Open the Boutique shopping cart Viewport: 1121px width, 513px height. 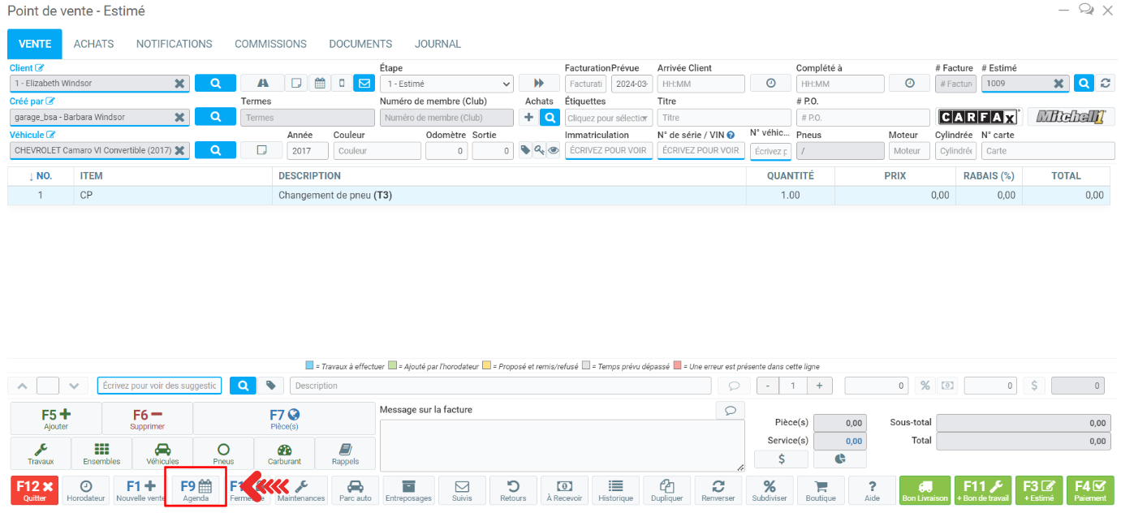821,489
